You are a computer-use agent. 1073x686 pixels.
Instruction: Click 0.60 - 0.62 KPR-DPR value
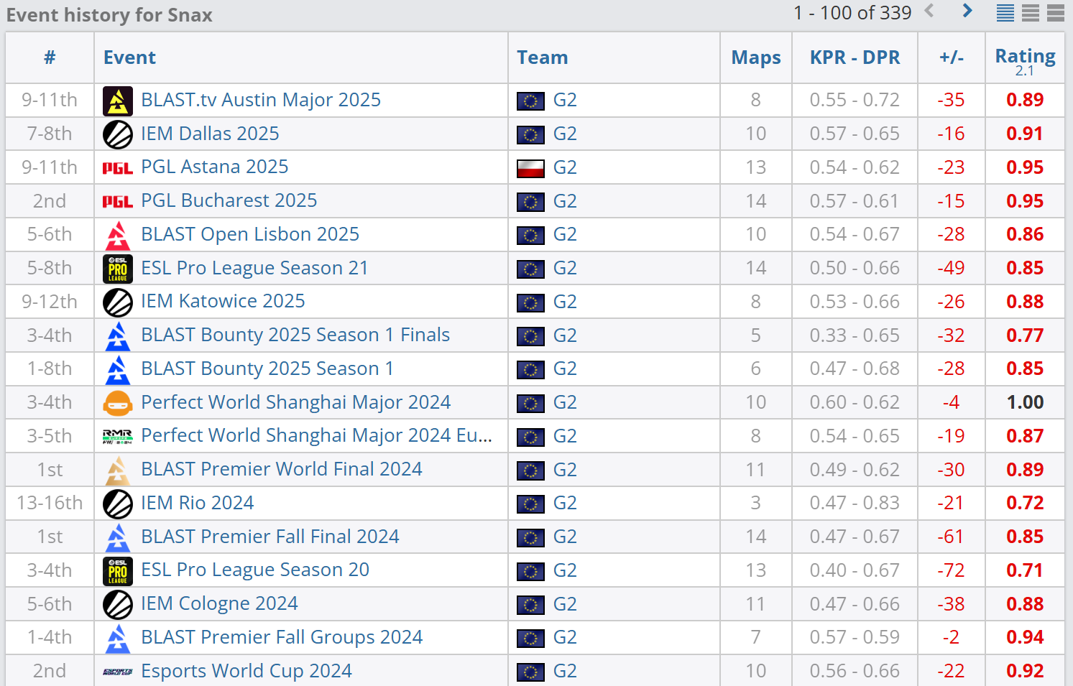point(855,402)
